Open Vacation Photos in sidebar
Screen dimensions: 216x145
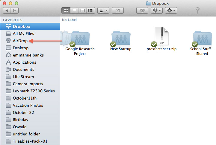[28, 105]
